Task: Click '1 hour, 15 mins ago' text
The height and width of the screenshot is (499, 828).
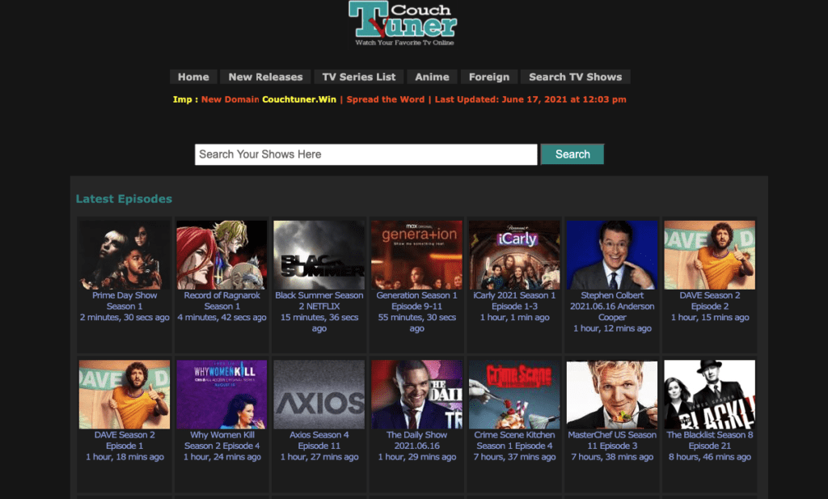Action: (x=710, y=317)
